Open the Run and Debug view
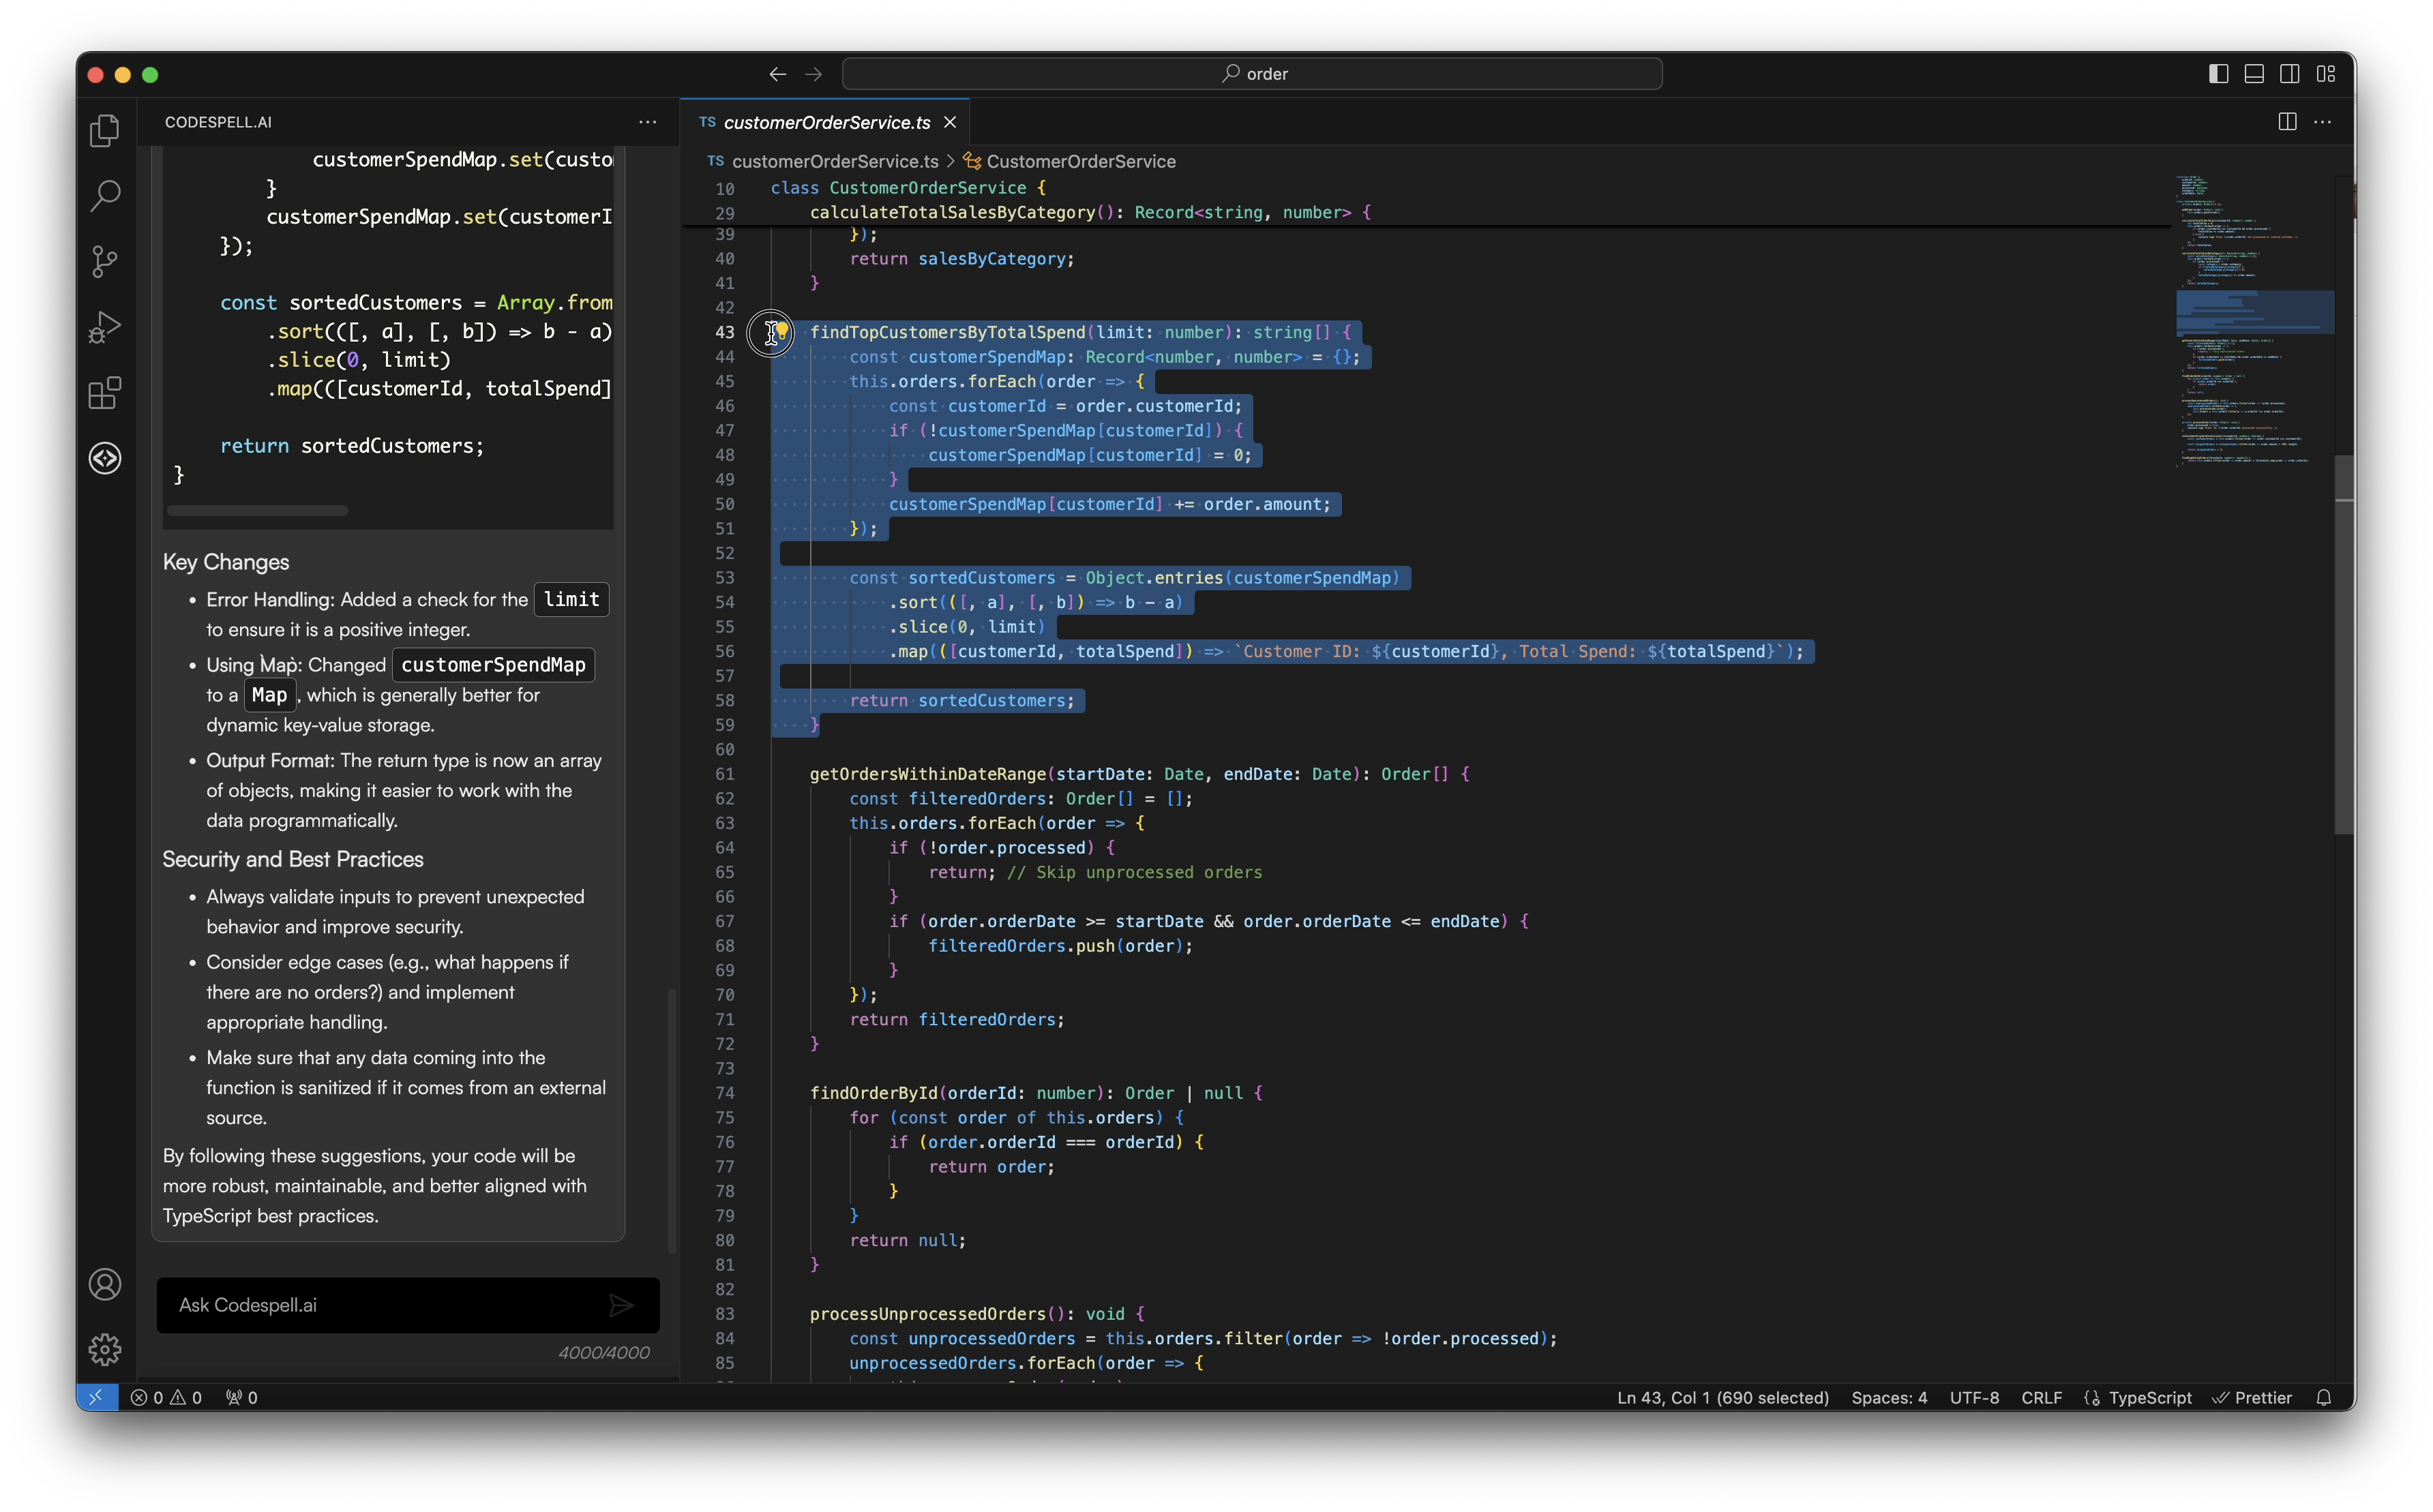The height and width of the screenshot is (1512, 2433). [105, 327]
